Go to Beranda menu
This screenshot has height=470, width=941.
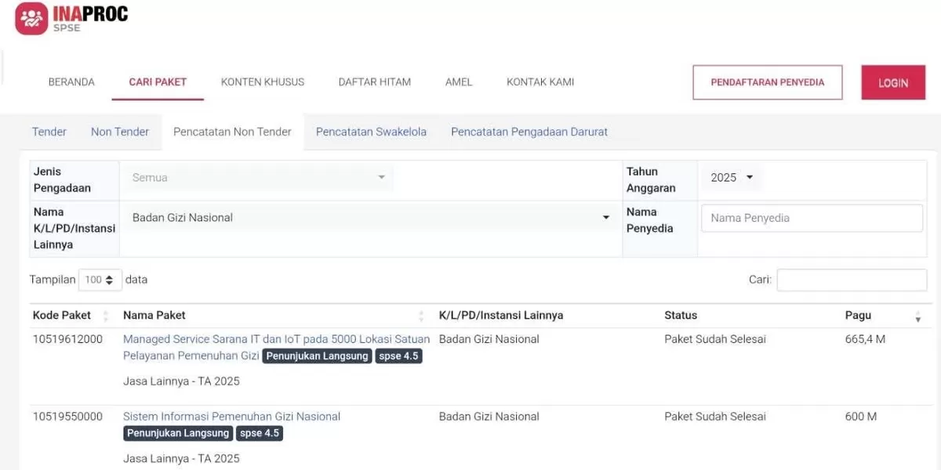click(x=71, y=82)
